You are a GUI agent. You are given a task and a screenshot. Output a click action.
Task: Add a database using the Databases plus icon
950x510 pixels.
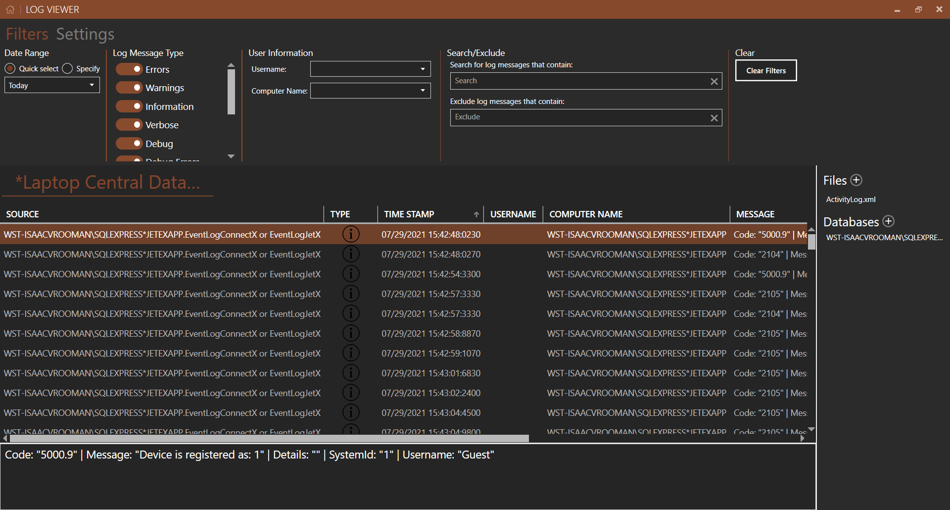889,221
